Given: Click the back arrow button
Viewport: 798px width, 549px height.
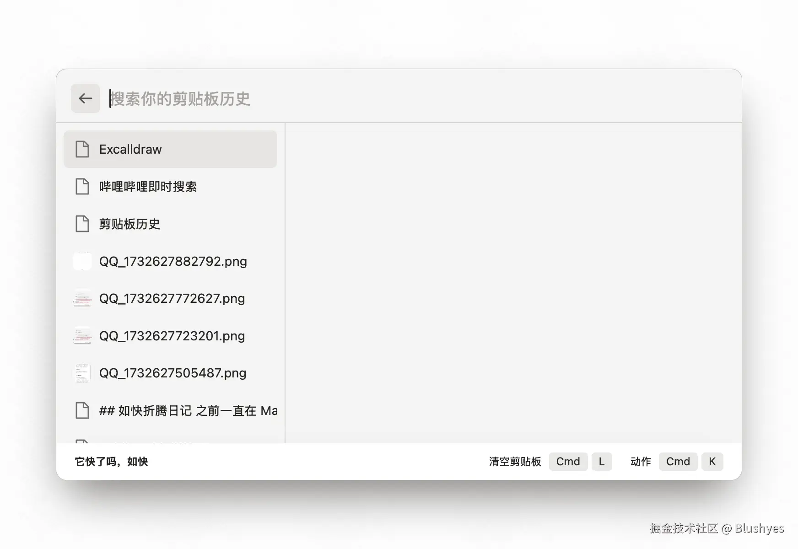Looking at the screenshot, I should pos(86,98).
